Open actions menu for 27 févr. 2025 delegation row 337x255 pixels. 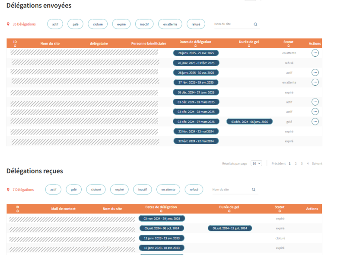315,82
